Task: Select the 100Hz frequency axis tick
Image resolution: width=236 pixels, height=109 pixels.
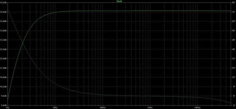Action: point(102,108)
